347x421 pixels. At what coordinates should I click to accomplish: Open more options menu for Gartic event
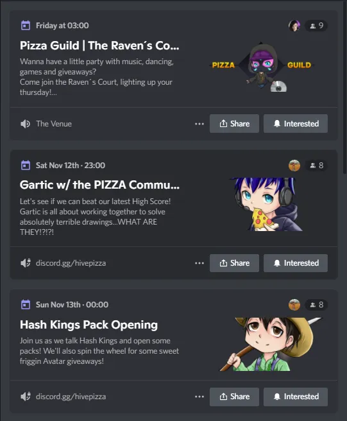tap(199, 263)
